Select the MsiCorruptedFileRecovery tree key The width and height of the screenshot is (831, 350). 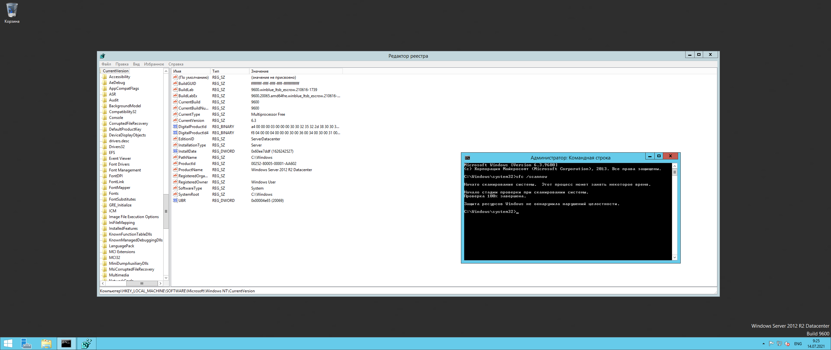tap(131, 269)
